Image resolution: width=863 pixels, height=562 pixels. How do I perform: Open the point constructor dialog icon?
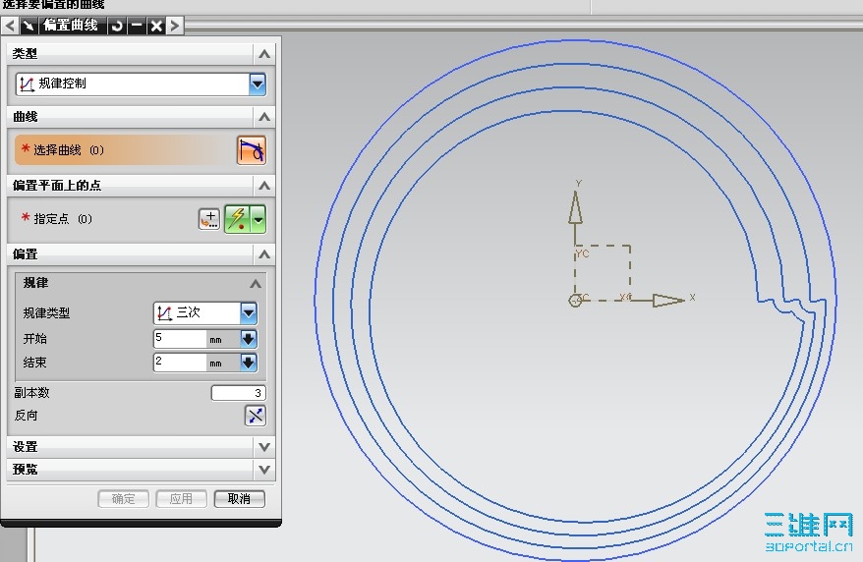pos(209,219)
